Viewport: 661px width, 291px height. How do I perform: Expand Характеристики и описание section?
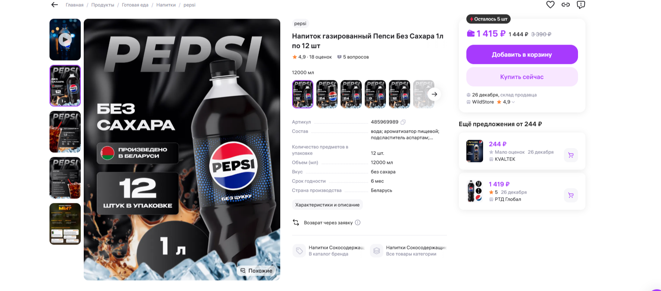(327, 205)
